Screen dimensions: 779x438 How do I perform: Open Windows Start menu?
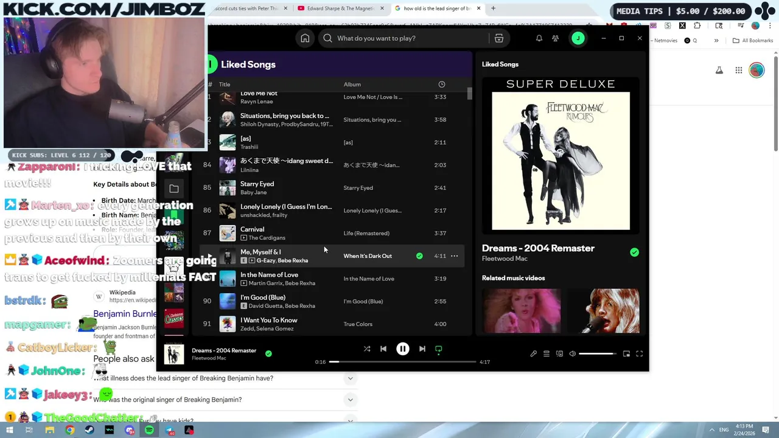pos(10,430)
